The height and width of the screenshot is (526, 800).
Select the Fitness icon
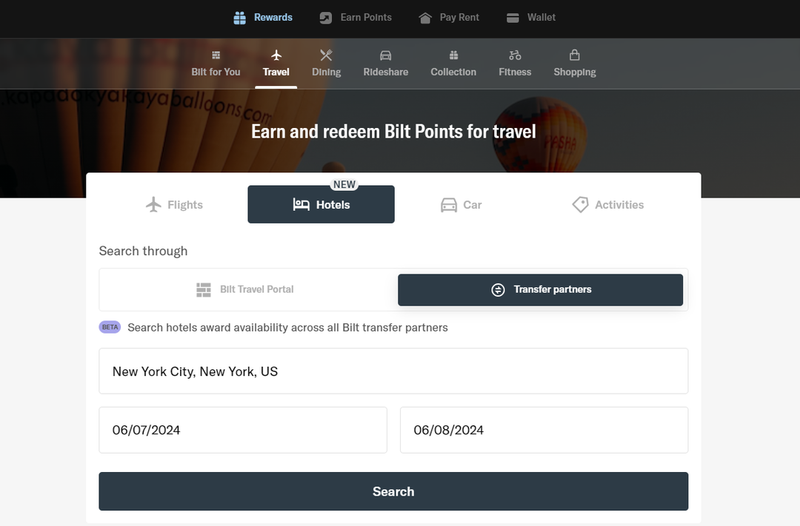(x=515, y=55)
